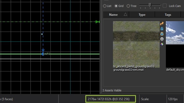Adjust the thumbnail size slider handle
184x103 pixels.
pos(150,5)
